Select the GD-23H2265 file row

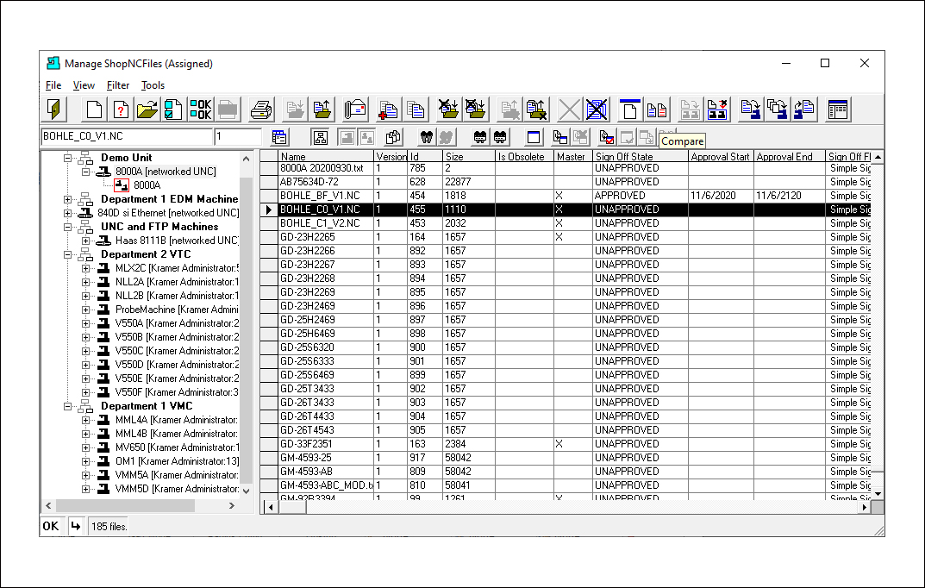point(566,237)
